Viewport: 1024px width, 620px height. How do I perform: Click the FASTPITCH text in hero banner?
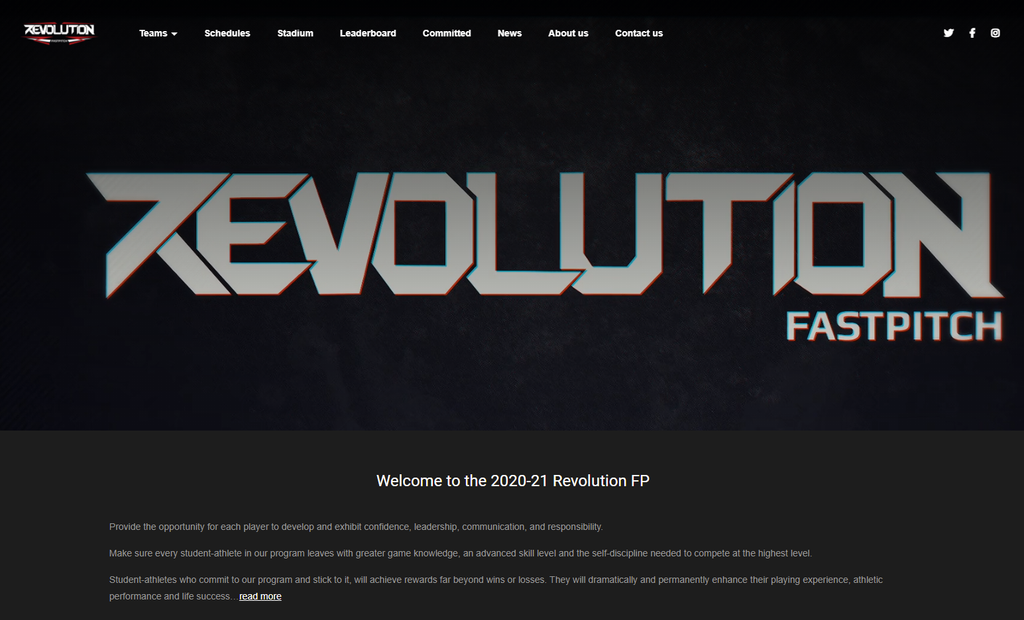pyautogui.click(x=894, y=327)
